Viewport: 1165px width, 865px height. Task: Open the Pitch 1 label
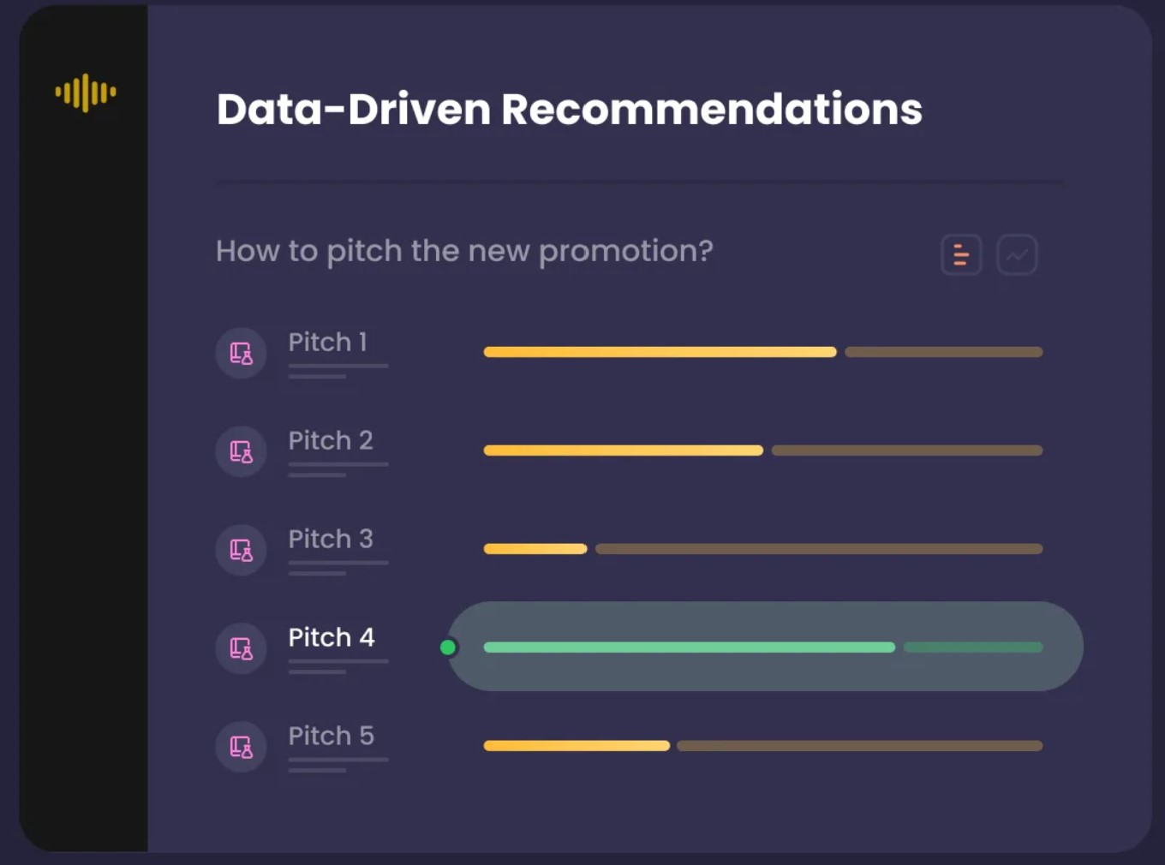pyautogui.click(x=328, y=342)
